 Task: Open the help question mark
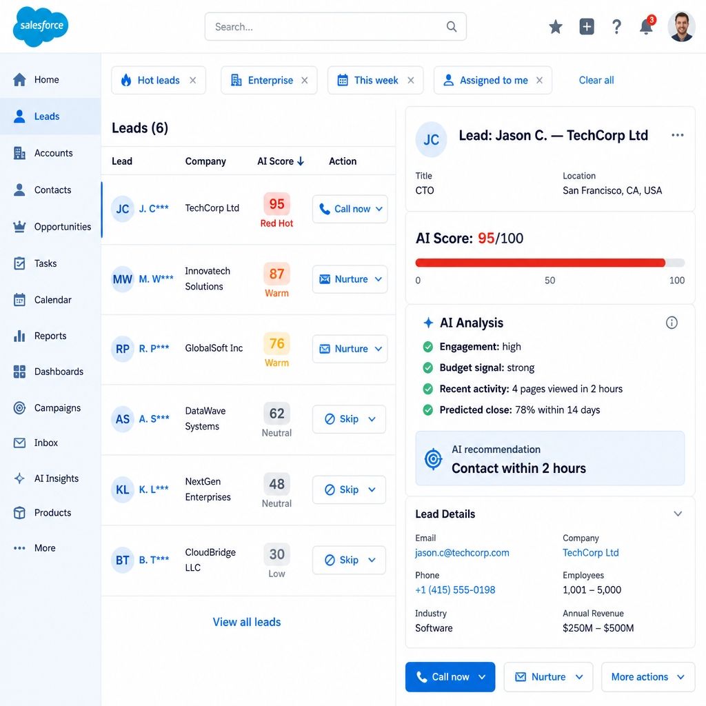[616, 27]
